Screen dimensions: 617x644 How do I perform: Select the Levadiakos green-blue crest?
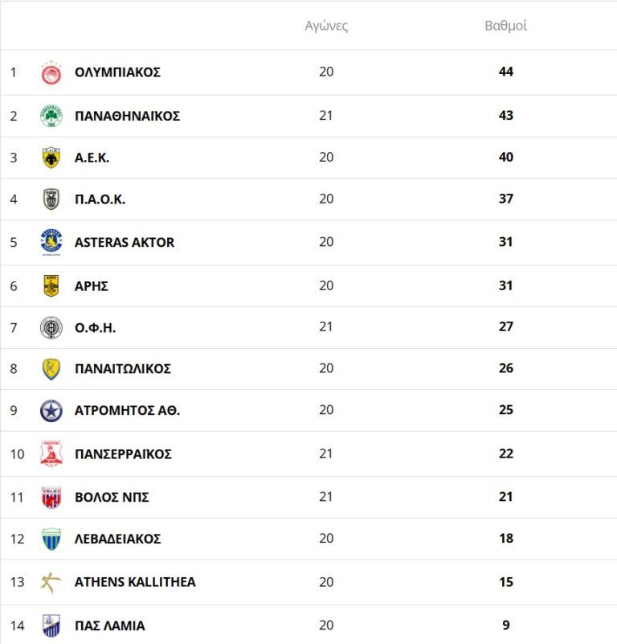(x=51, y=539)
